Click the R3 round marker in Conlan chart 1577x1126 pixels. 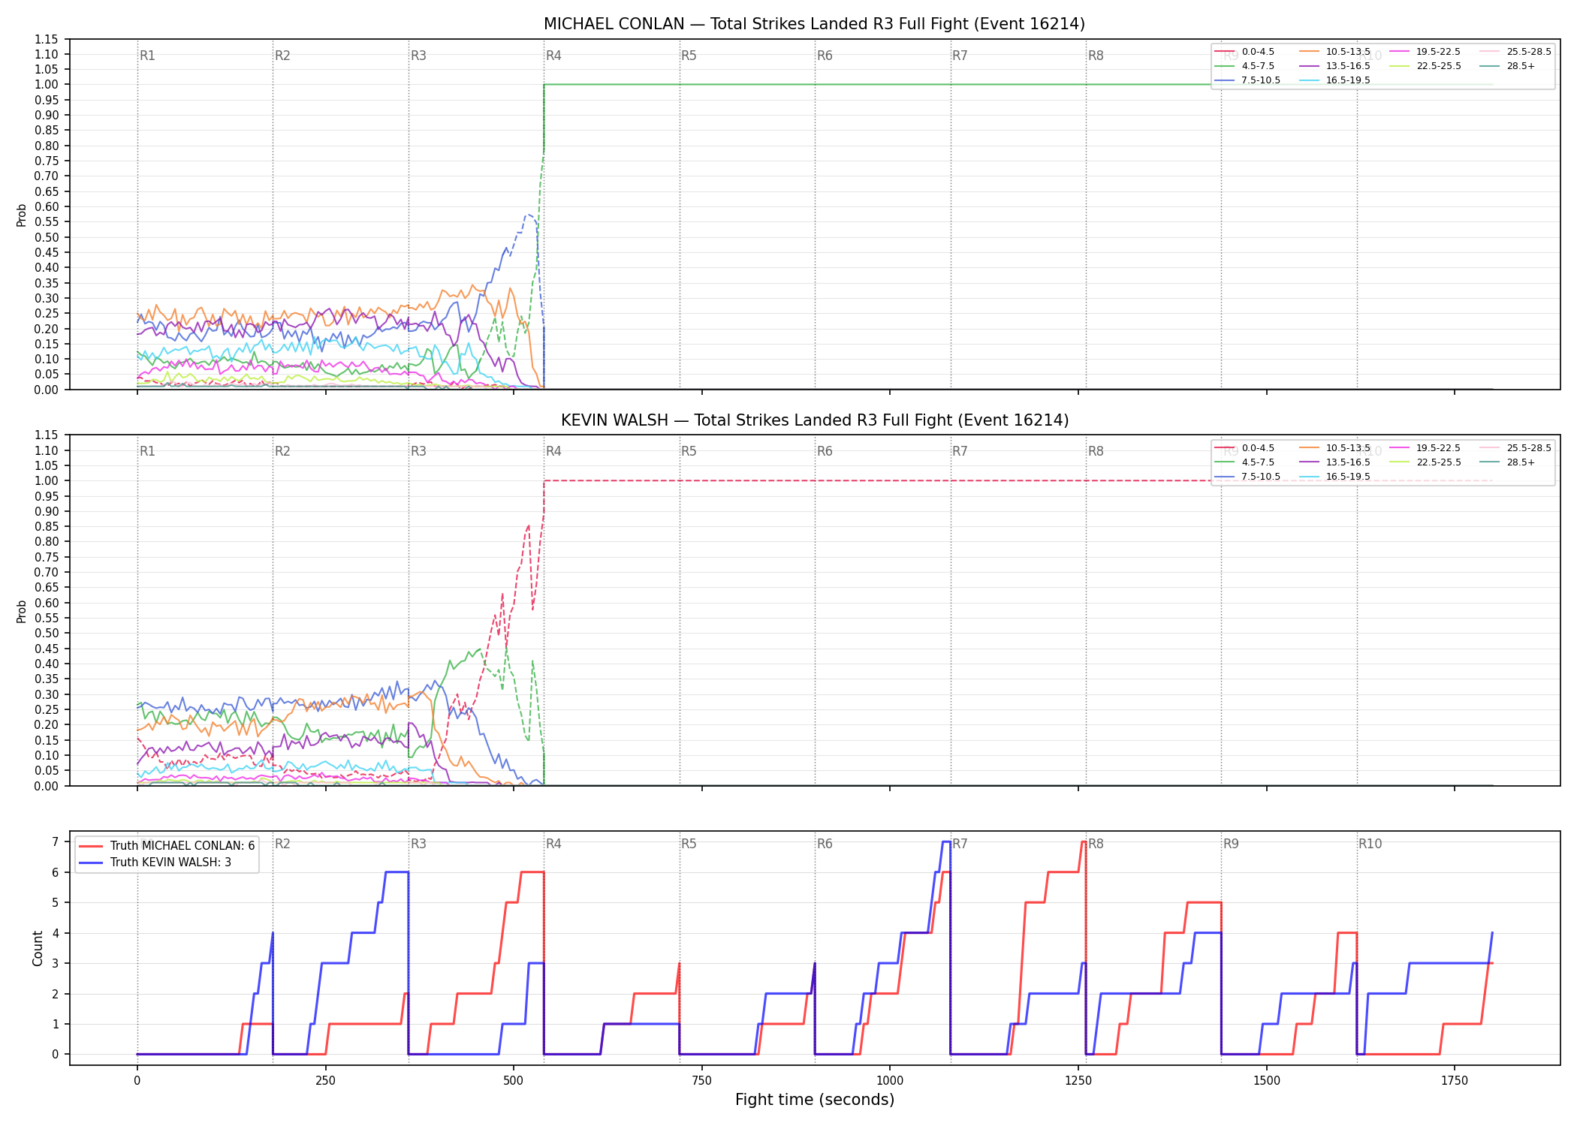pos(418,56)
